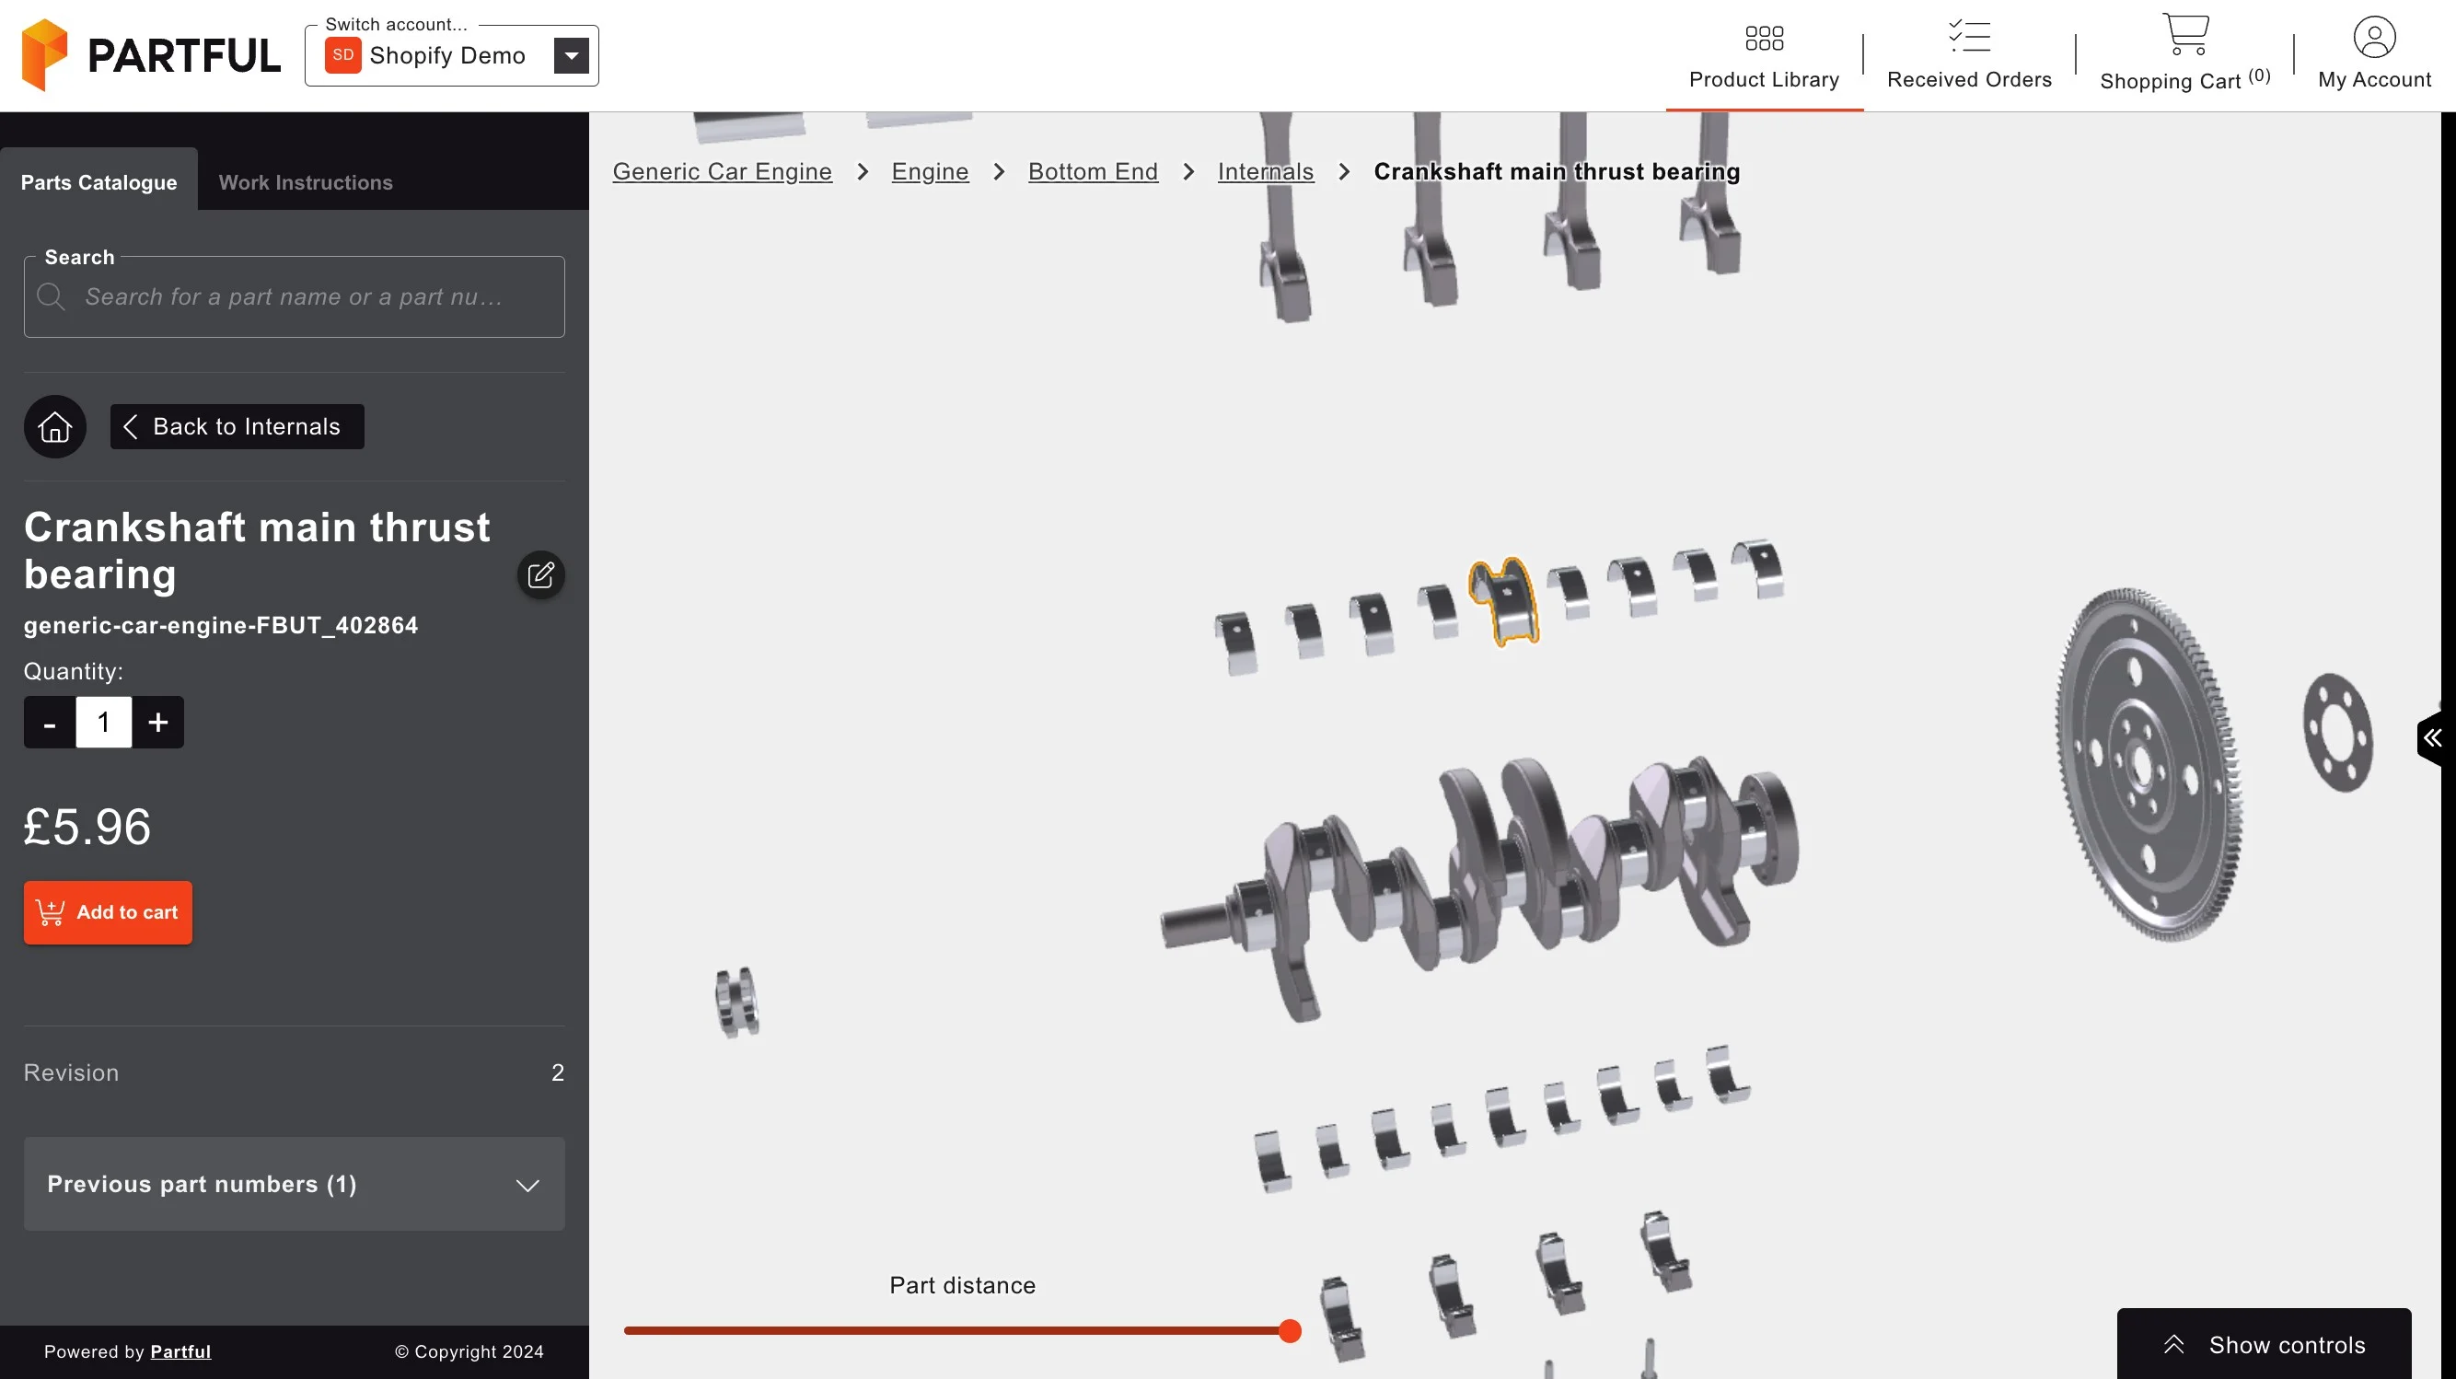Switch to Parts Catalogue tab
Image resolution: width=2456 pixels, height=1379 pixels.
point(99,181)
